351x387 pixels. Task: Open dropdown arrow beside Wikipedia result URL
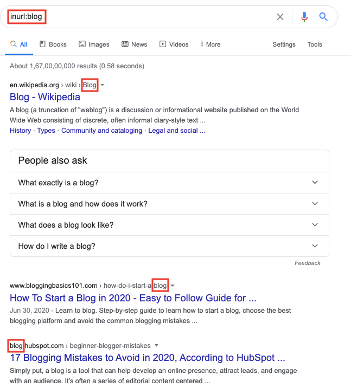(103, 85)
